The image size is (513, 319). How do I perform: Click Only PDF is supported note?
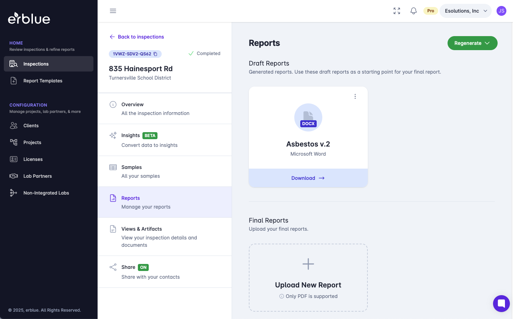(309, 296)
